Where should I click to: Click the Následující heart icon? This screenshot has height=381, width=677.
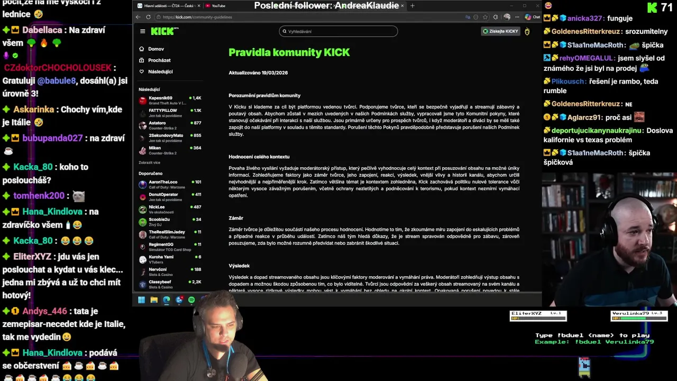tap(141, 71)
